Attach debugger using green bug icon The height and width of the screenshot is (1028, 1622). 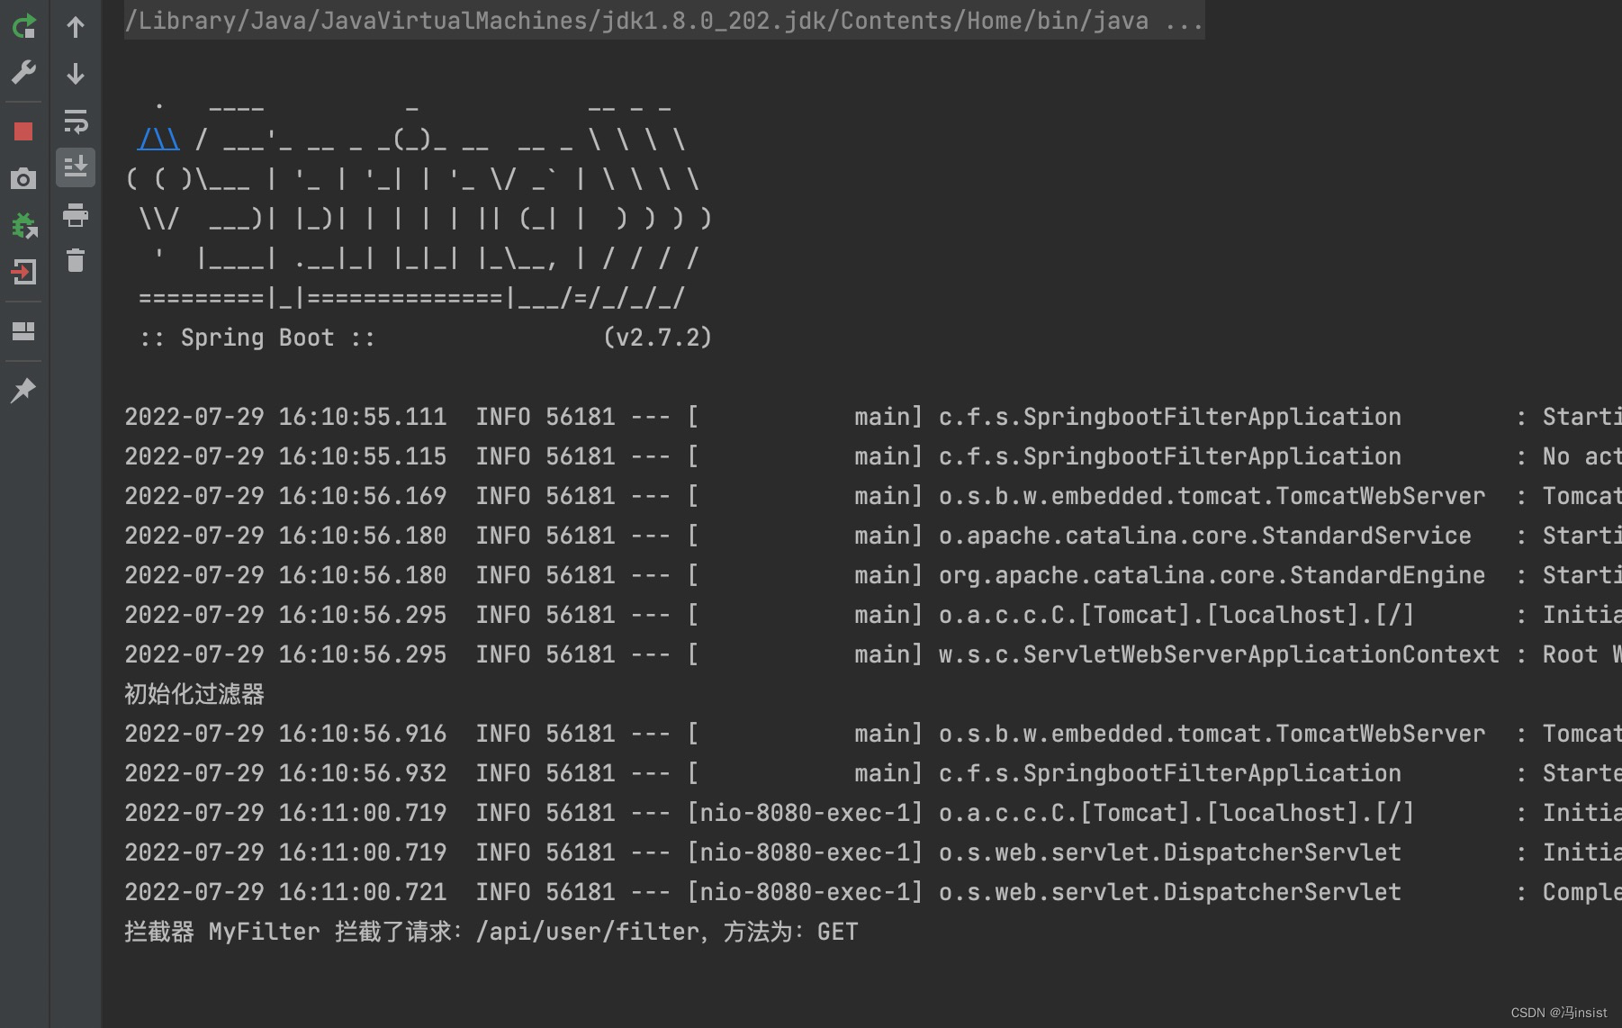(x=23, y=225)
